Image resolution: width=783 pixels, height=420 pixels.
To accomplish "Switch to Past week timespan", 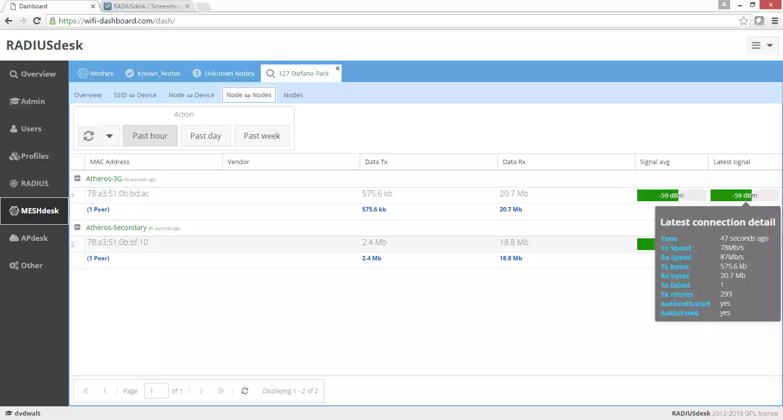I will click(x=262, y=136).
